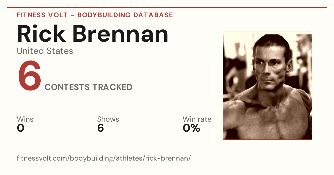The height and width of the screenshot is (175, 334).
Task: Open the Fitness Volt header text
Action: (x=42, y=15)
